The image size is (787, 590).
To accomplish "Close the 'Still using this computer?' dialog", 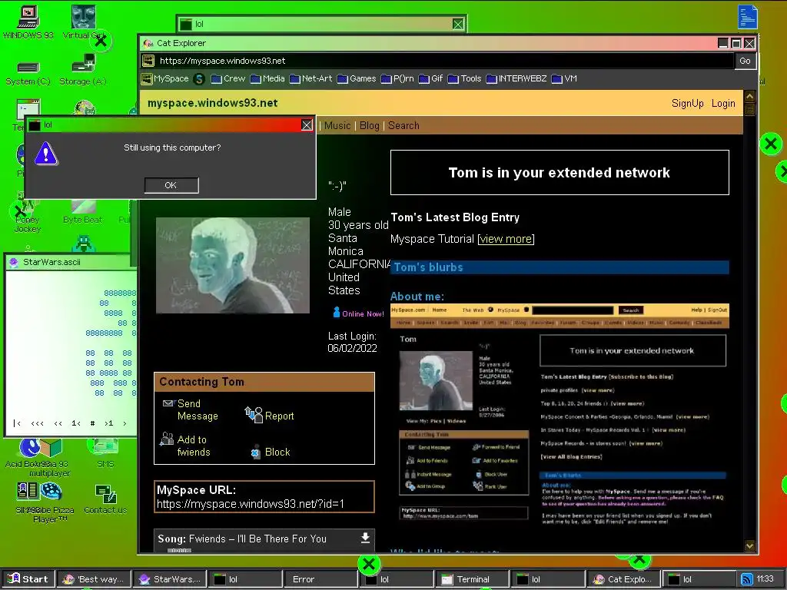I will 307,125.
